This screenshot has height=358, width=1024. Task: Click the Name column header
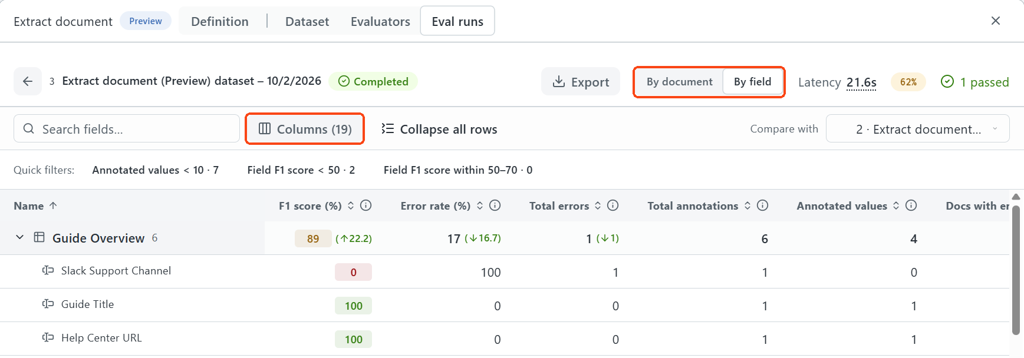tap(29, 205)
